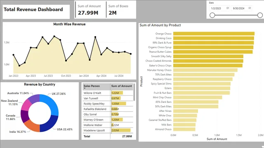Screen dimensions: 264x148
Task: Open the end date calendar picker icon
Action: coord(250,8)
